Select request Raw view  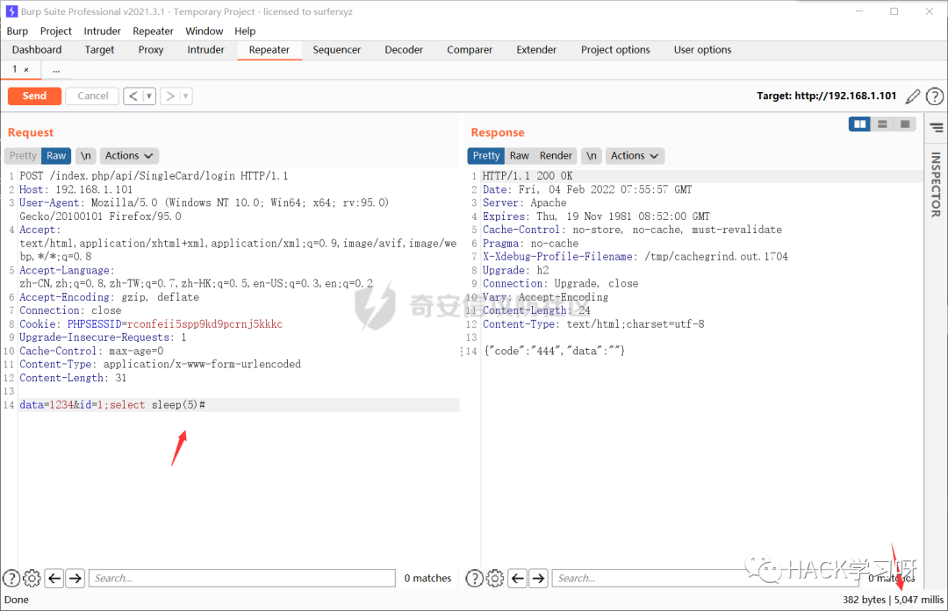tap(56, 156)
